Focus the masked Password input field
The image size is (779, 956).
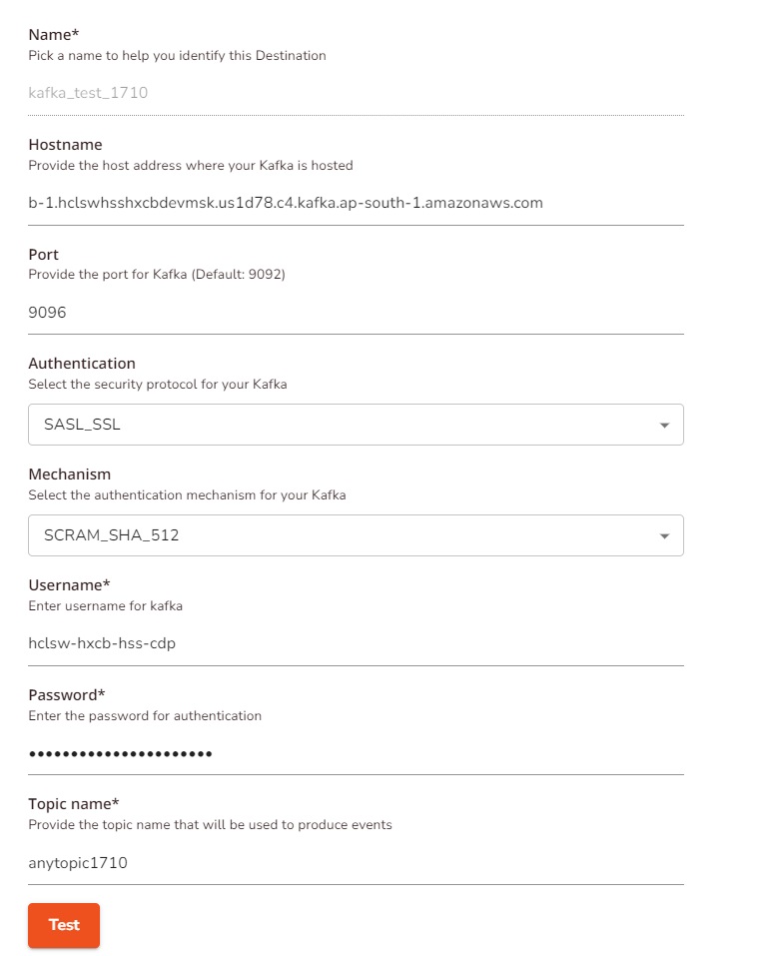pyautogui.click(x=355, y=753)
